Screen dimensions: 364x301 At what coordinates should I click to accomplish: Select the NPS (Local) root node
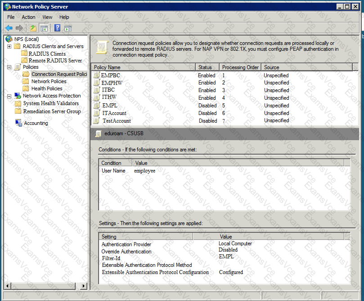(26, 39)
